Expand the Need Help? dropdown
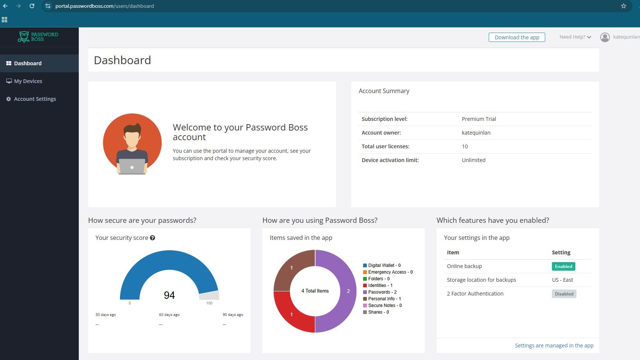 [575, 37]
